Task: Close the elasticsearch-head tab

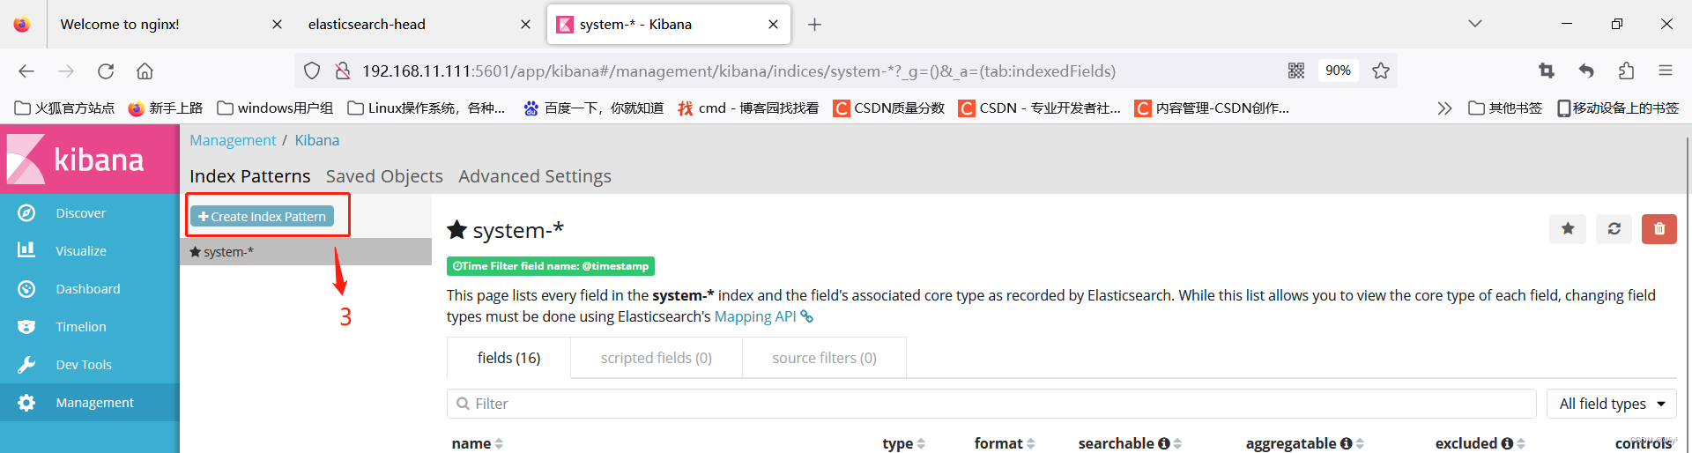Action: (x=525, y=25)
